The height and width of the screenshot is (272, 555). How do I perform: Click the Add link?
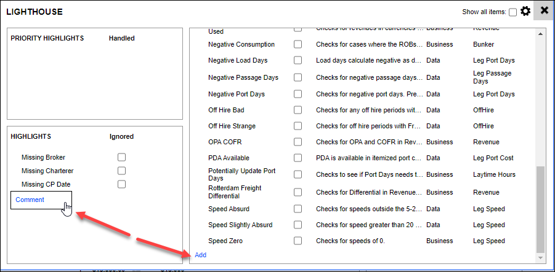pyautogui.click(x=201, y=255)
